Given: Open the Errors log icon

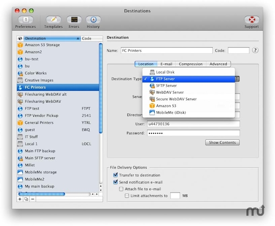Looking at the screenshot, I should click(74, 20).
